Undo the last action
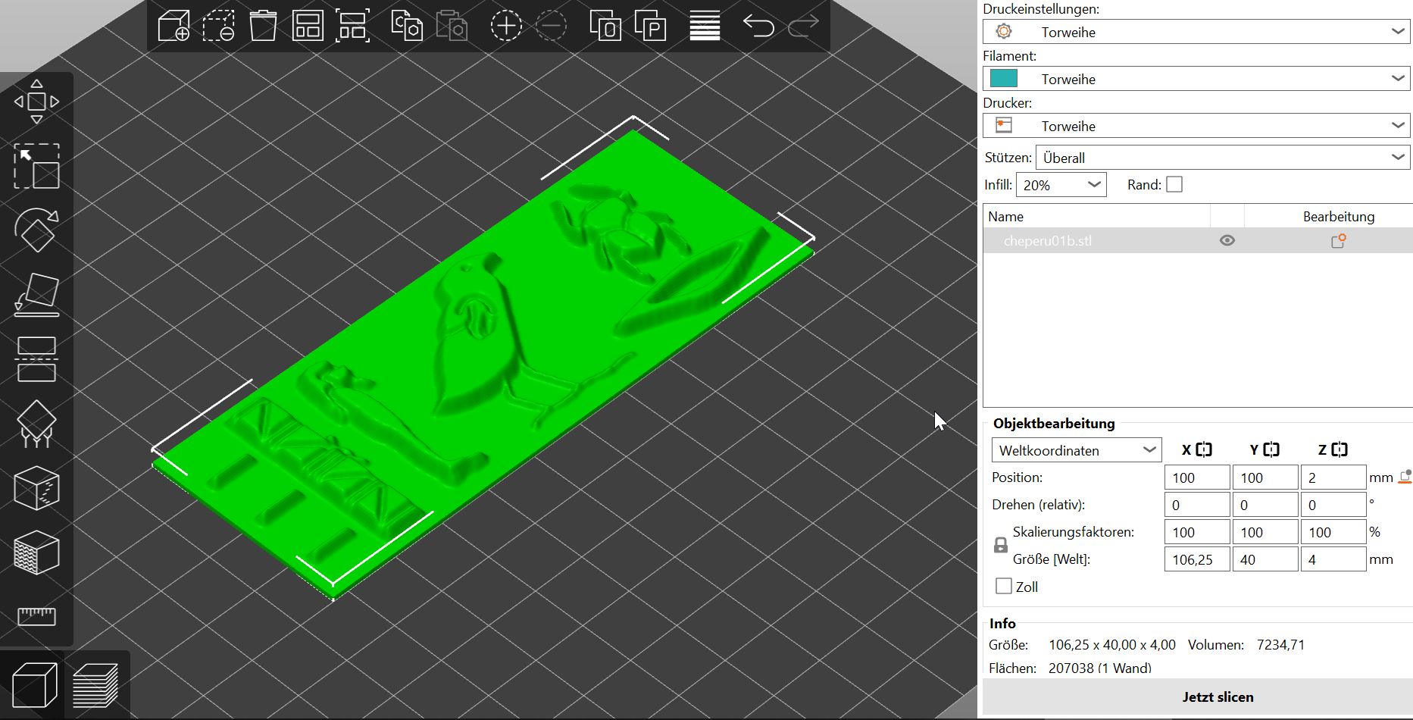 coord(758,26)
